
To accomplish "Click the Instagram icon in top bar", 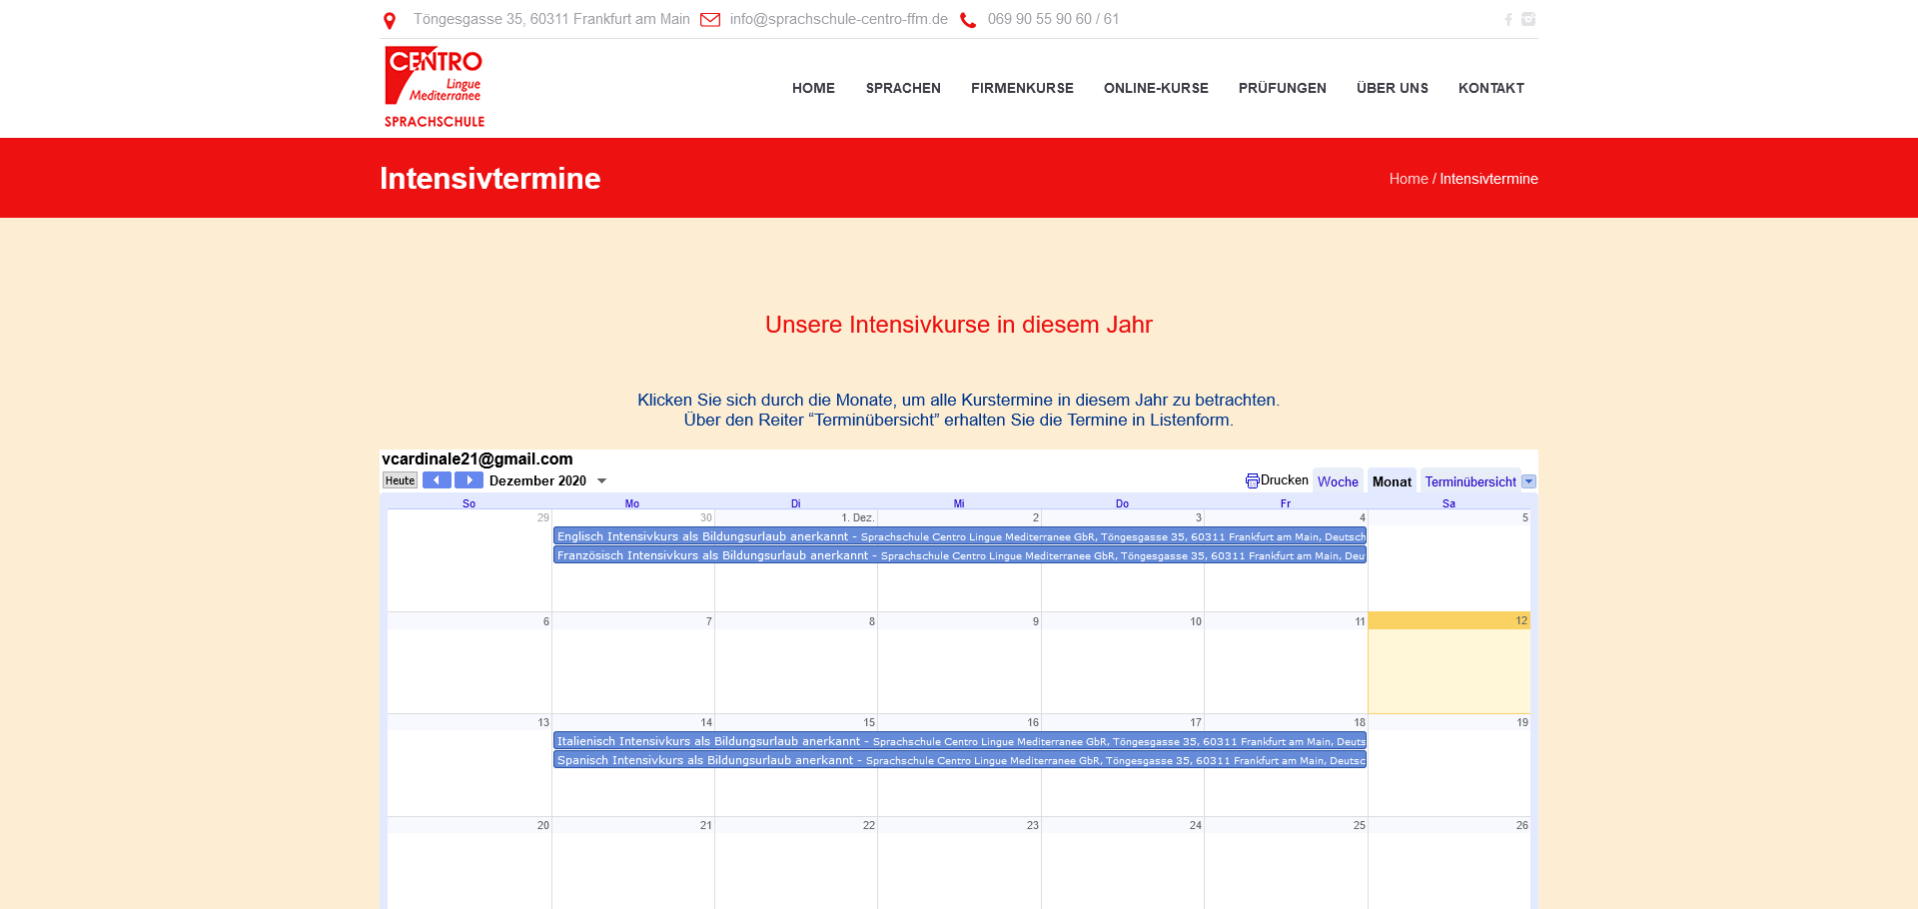I will tap(1528, 19).
